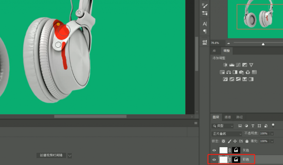
Task: Switch to the 路径 tab
Action: tap(240, 117)
